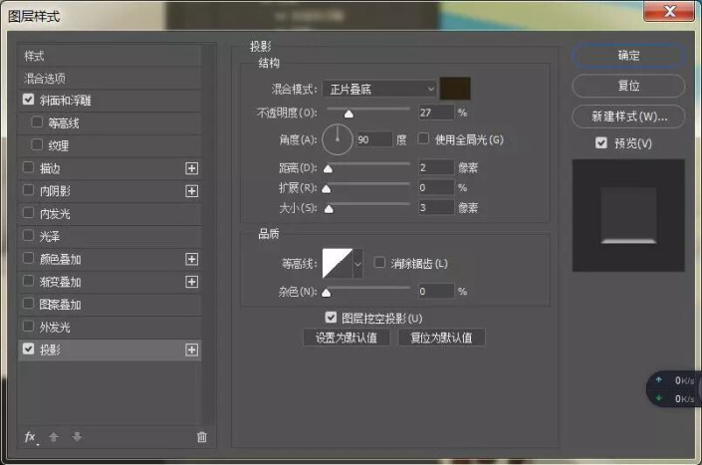Viewport: 702px width, 465px height.
Task: Enable the 使用全局光 checkbox
Action: [423, 139]
